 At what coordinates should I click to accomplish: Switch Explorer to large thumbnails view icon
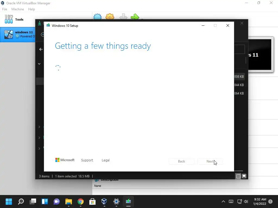(x=244, y=176)
